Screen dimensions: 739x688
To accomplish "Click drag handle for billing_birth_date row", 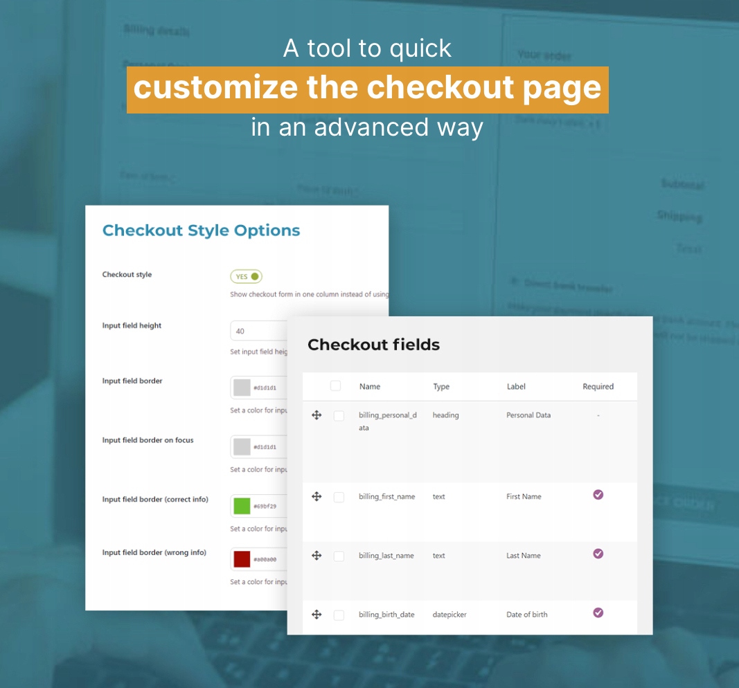I will [x=317, y=614].
